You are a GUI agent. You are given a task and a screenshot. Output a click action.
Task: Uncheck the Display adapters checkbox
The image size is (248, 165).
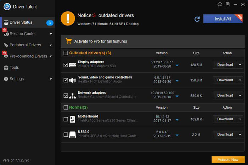point(66,65)
